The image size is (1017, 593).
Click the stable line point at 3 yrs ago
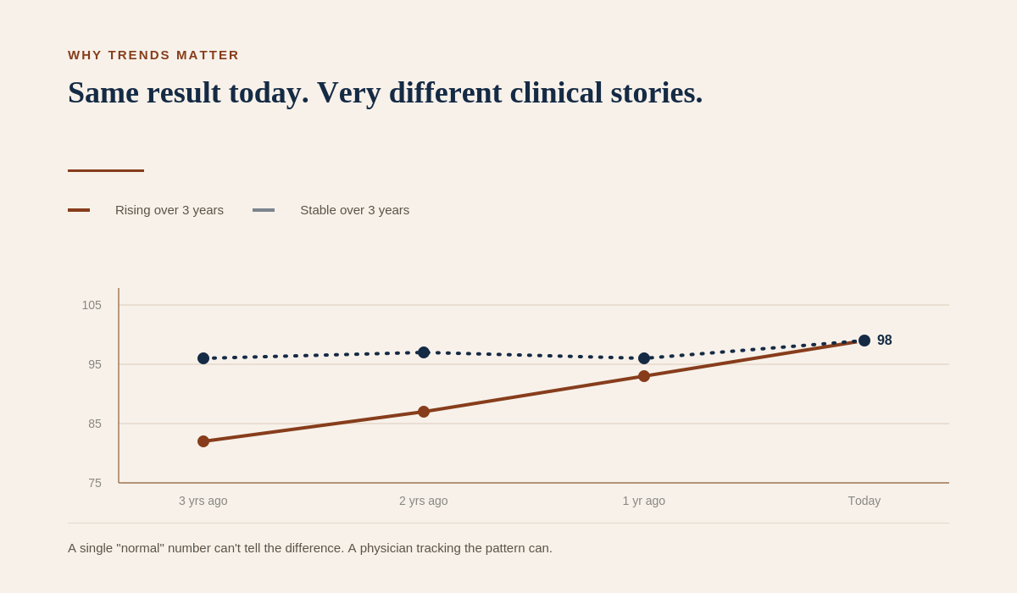point(203,358)
